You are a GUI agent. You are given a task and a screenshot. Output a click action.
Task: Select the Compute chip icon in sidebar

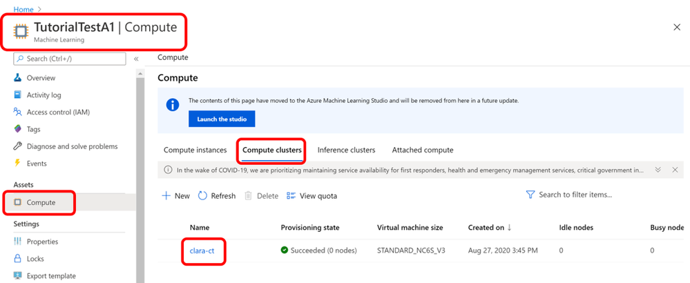(x=17, y=202)
